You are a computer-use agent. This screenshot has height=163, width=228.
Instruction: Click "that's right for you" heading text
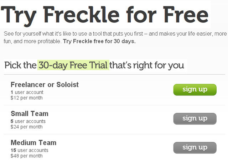(x=147, y=65)
